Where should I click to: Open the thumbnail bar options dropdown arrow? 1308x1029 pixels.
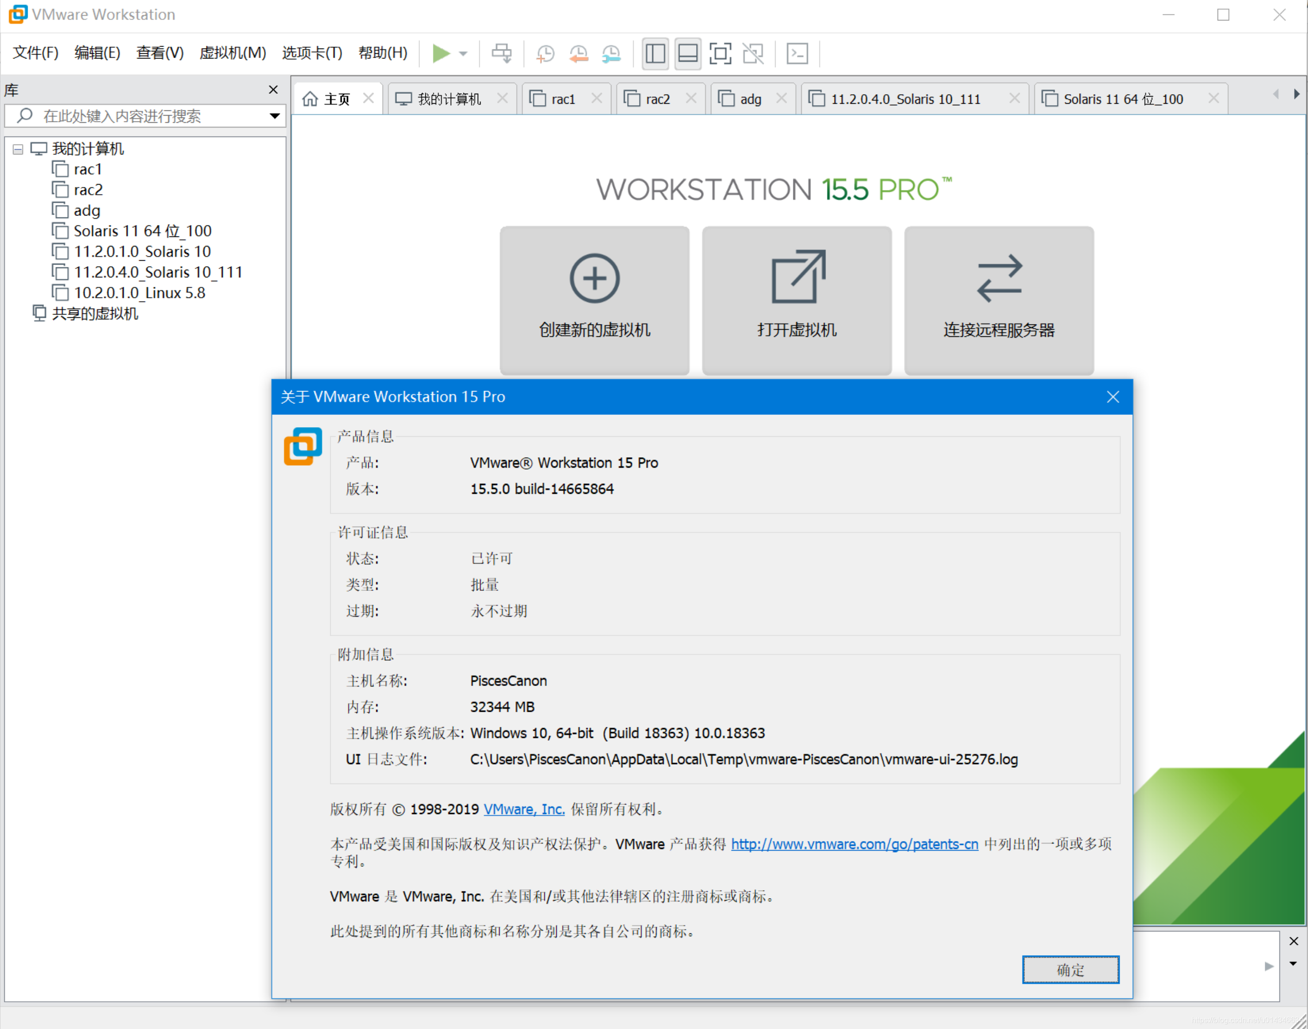(1294, 964)
